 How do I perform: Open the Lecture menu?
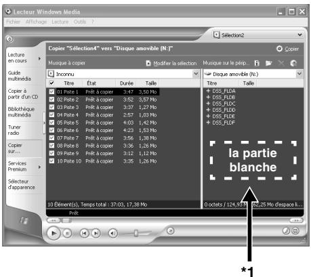tap(60, 22)
